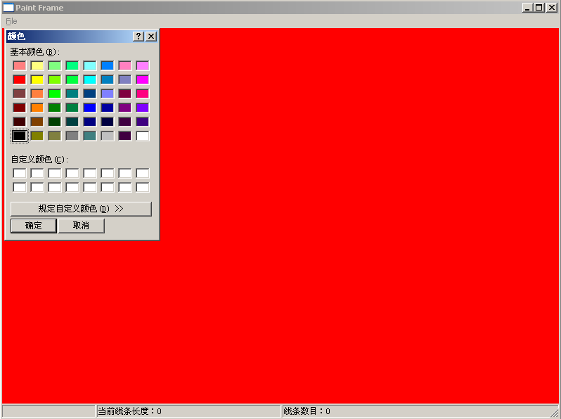
Task: Click the 确定 (OK) button
Action: click(x=34, y=226)
